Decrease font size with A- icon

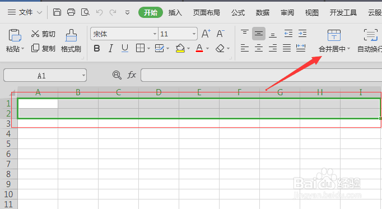point(220,34)
